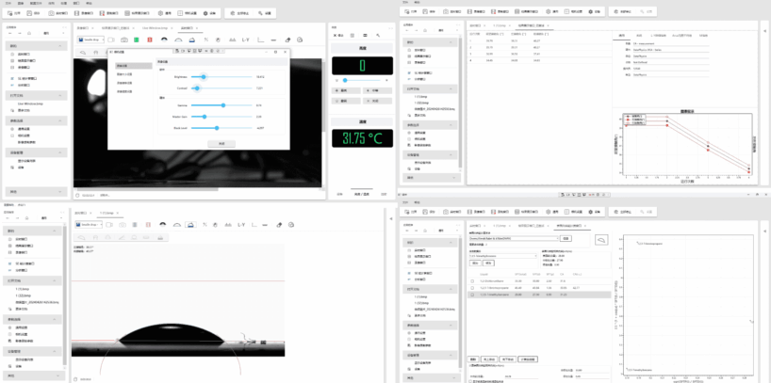This screenshot has height=383, width=771.
Task: Click the camera snapshot icon beside Needle drop dropdown in camera settings window
Action: pyautogui.click(x=123, y=40)
